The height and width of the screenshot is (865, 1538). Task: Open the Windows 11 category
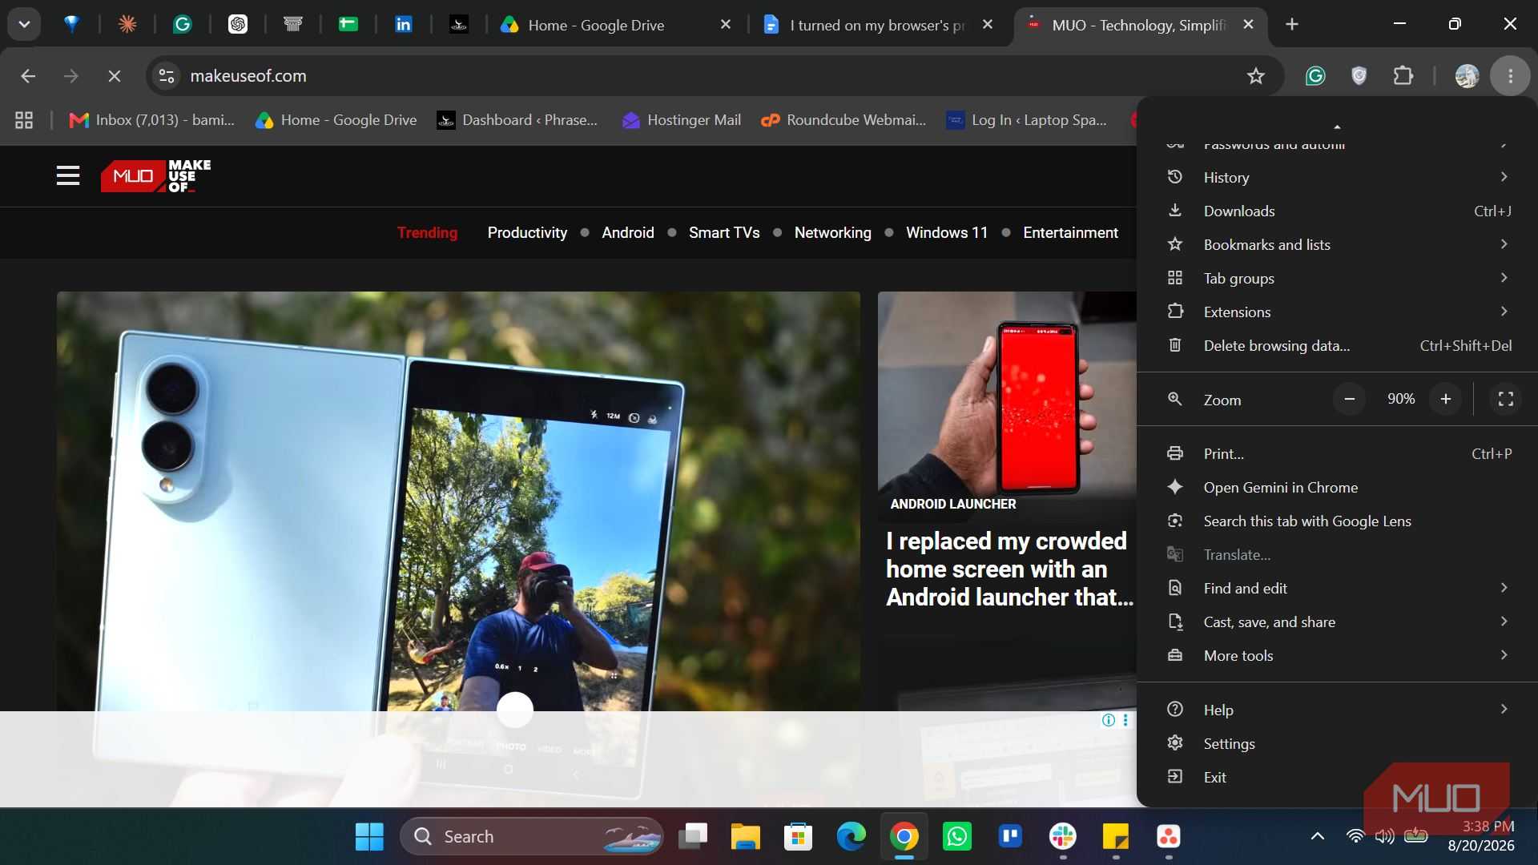coord(947,232)
